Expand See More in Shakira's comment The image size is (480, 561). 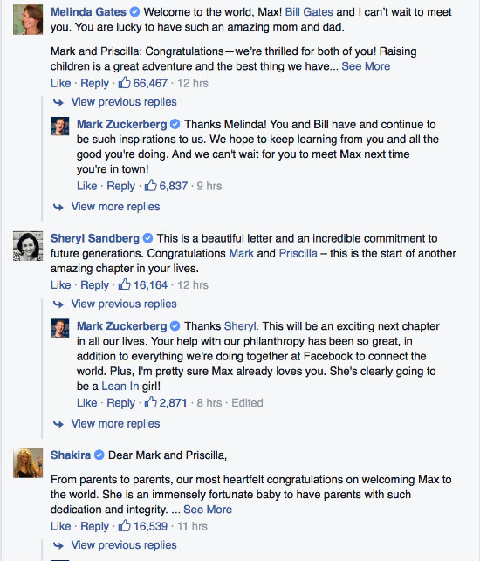click(x=208, y=510)
